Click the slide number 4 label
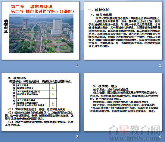Image resolution: width=165 pixels, height=142 pixels. [160, 137]
